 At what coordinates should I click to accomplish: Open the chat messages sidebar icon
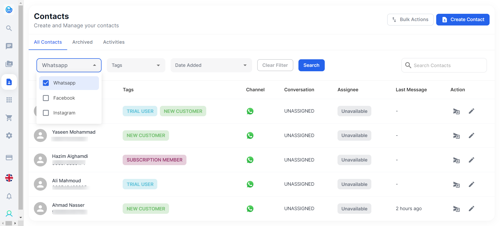tap(9, 46)
